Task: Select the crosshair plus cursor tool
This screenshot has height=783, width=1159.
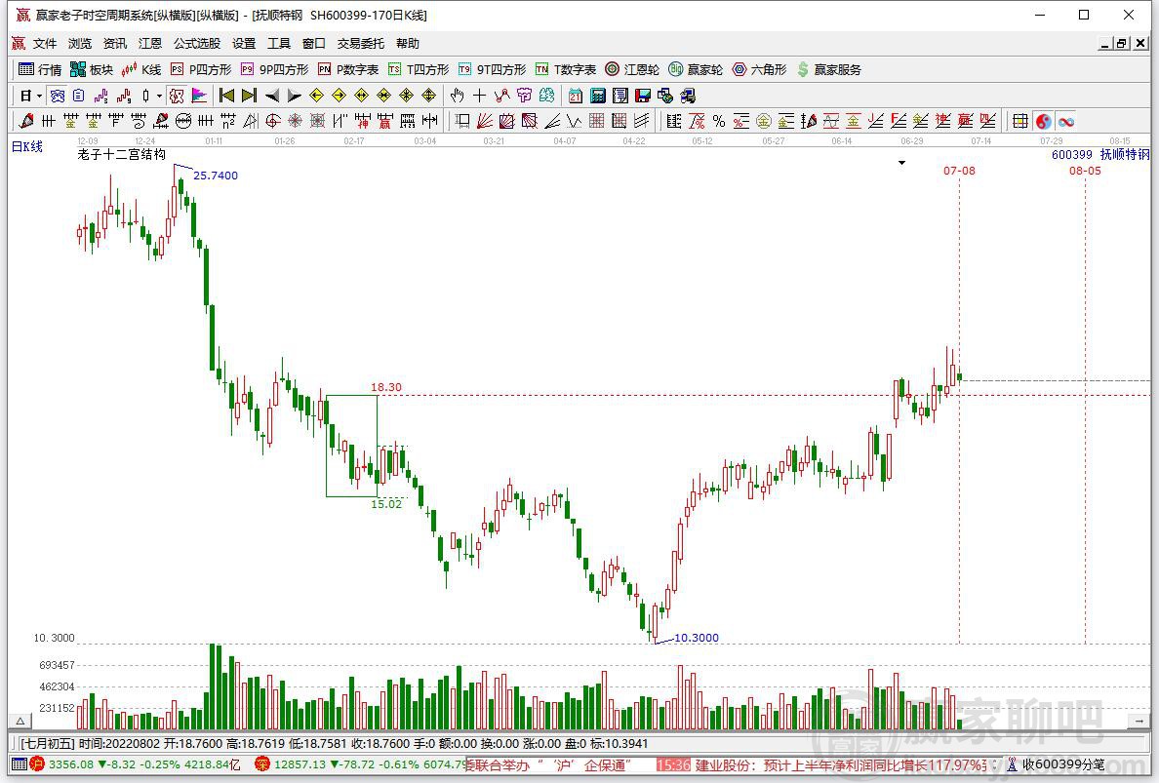Action: (x=479, y=96)
